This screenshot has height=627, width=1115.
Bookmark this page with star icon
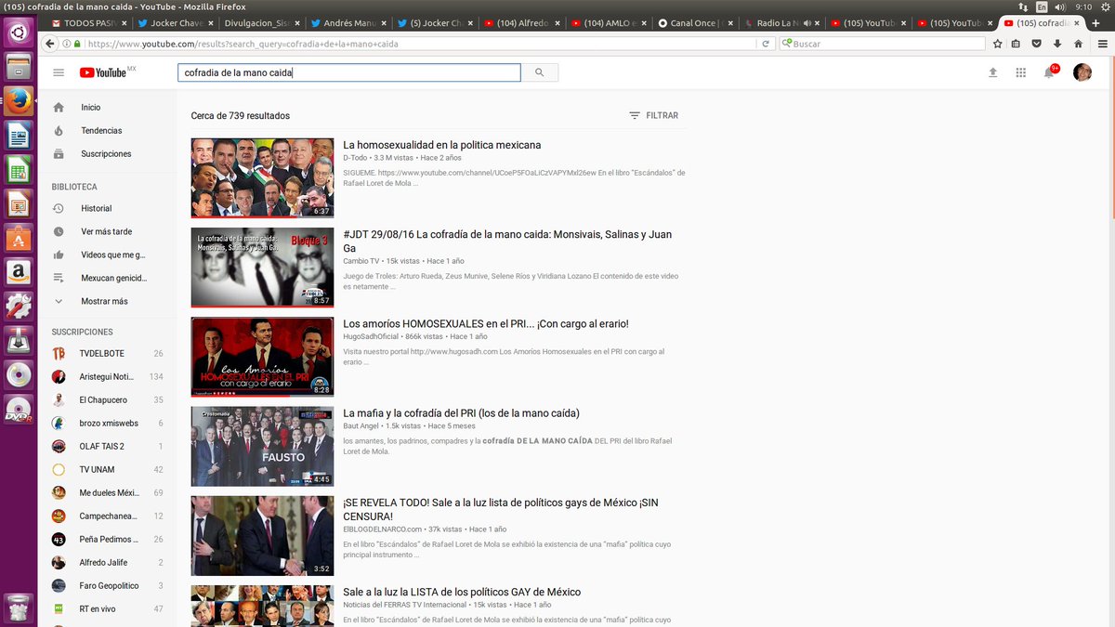[x=998, y=44]
